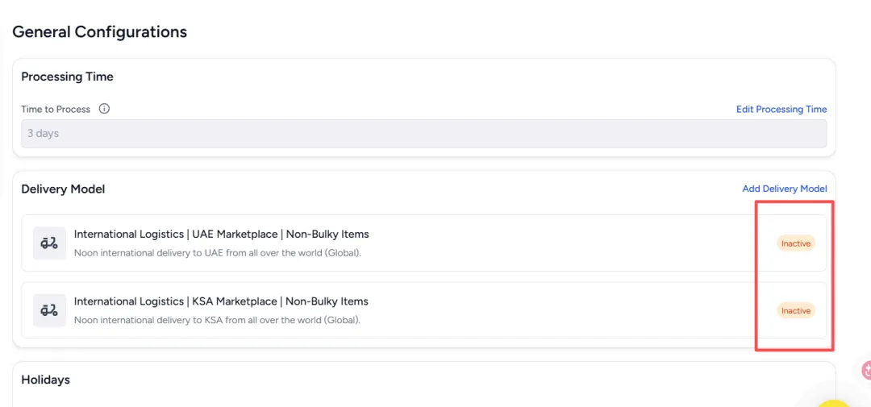Select International Logistics KSA Marketplace row title
The width and height of the screenshot is (871, 407).
point(221,301)
